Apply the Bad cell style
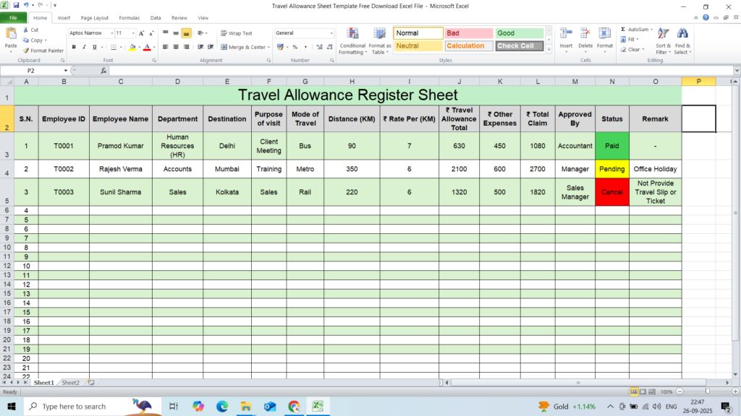Viewport: 741px width, 416px height. coord(468,33)
